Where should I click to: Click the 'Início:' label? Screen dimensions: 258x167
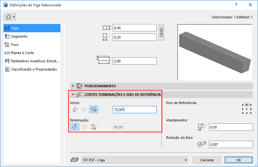tap(75, 103)
